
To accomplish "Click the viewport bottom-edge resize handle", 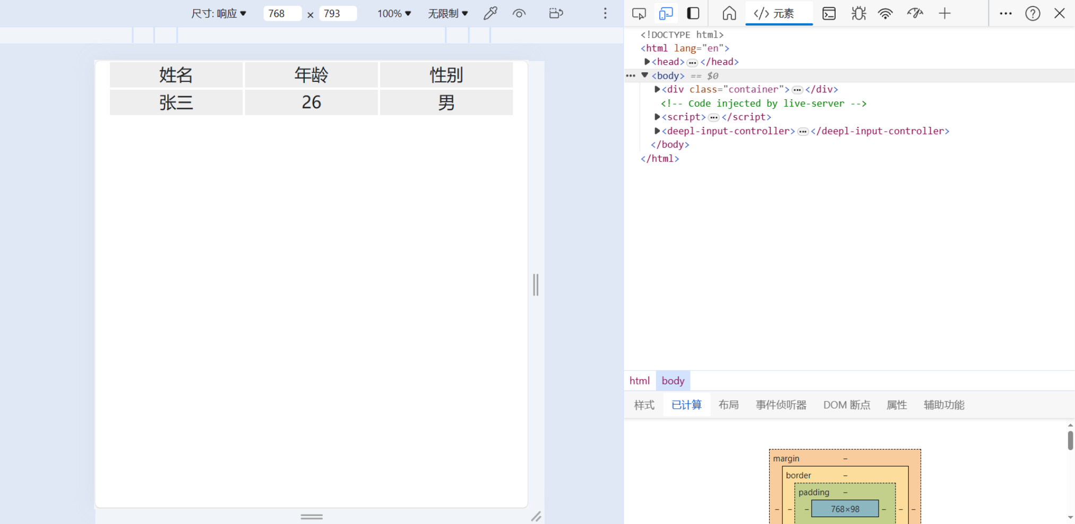I will pos(312,517).
